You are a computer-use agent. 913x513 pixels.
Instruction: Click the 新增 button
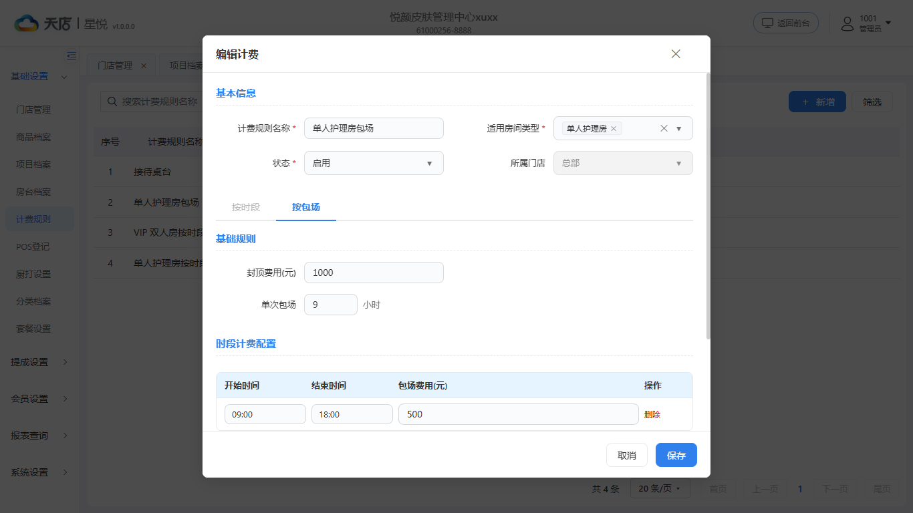(817, 102)
